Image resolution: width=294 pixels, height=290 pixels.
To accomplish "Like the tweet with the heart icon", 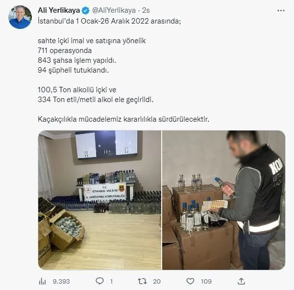I will click(190, 281).
